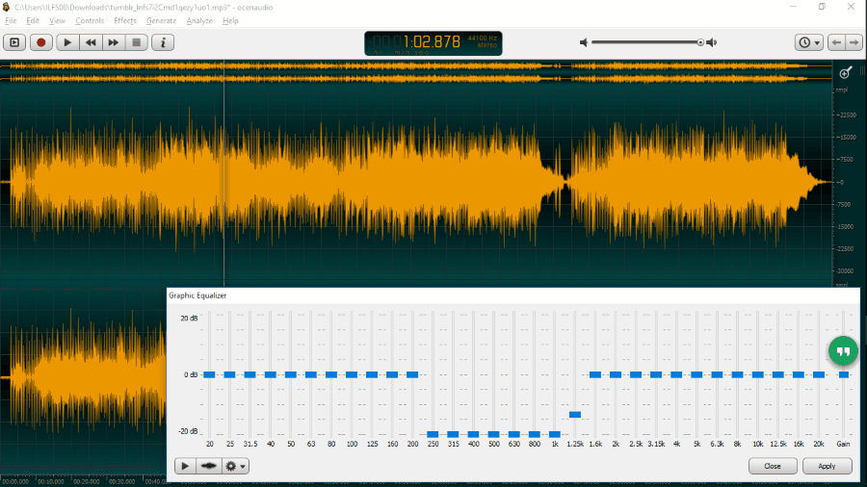Viewport: 867px width, 487px height.
Task: Open the Help menu
Action: pyautogui.click(x=230, y=21)
